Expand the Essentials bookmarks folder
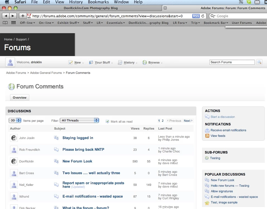267x209 pixels. tap(116, 23)
